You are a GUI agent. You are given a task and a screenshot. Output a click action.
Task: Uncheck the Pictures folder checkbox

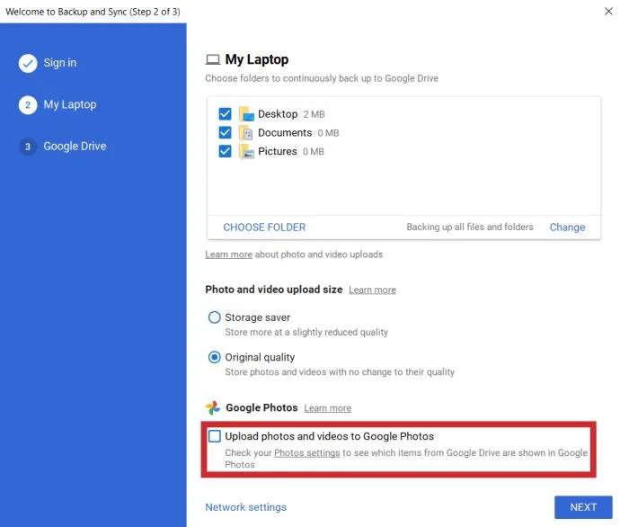pyautogui.click(x=225, y=151)
